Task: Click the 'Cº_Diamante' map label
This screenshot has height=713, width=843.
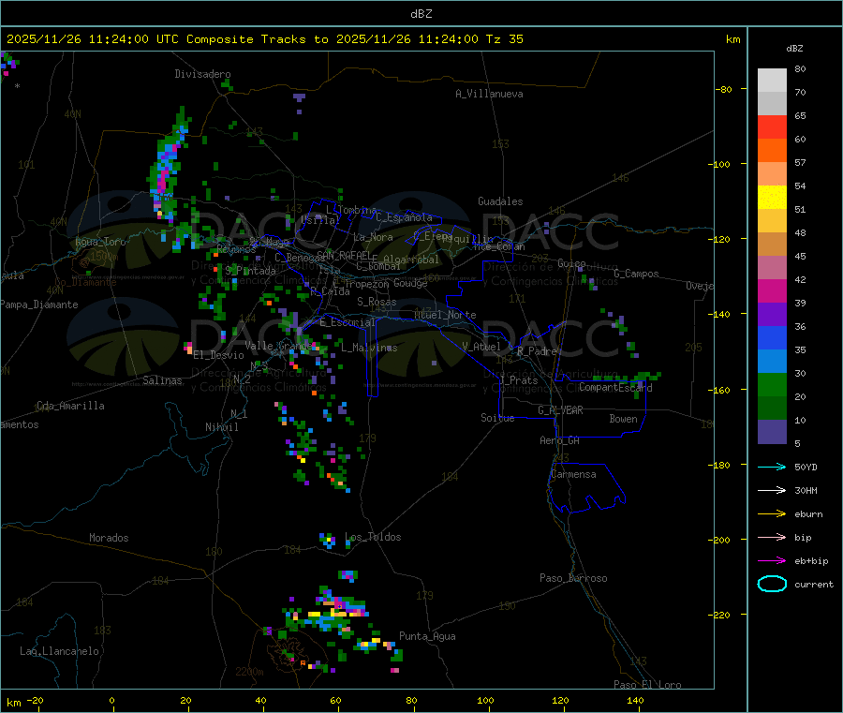Action: point(85,282)
